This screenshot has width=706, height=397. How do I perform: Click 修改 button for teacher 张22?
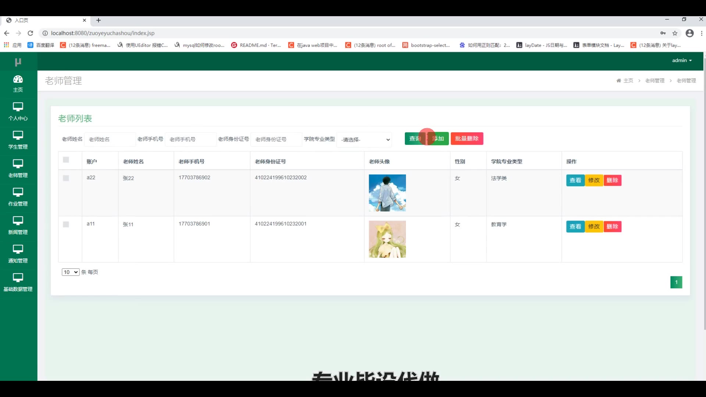(x=594, y=180)
